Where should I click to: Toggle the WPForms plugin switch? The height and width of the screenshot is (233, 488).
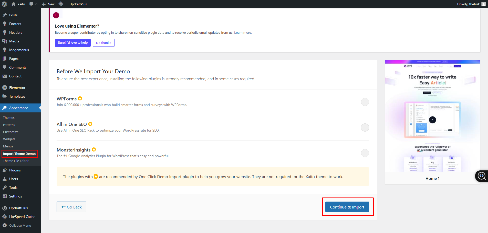(365, 102)
